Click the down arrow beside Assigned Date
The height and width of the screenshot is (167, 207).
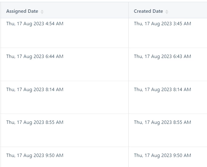point(42,13)
